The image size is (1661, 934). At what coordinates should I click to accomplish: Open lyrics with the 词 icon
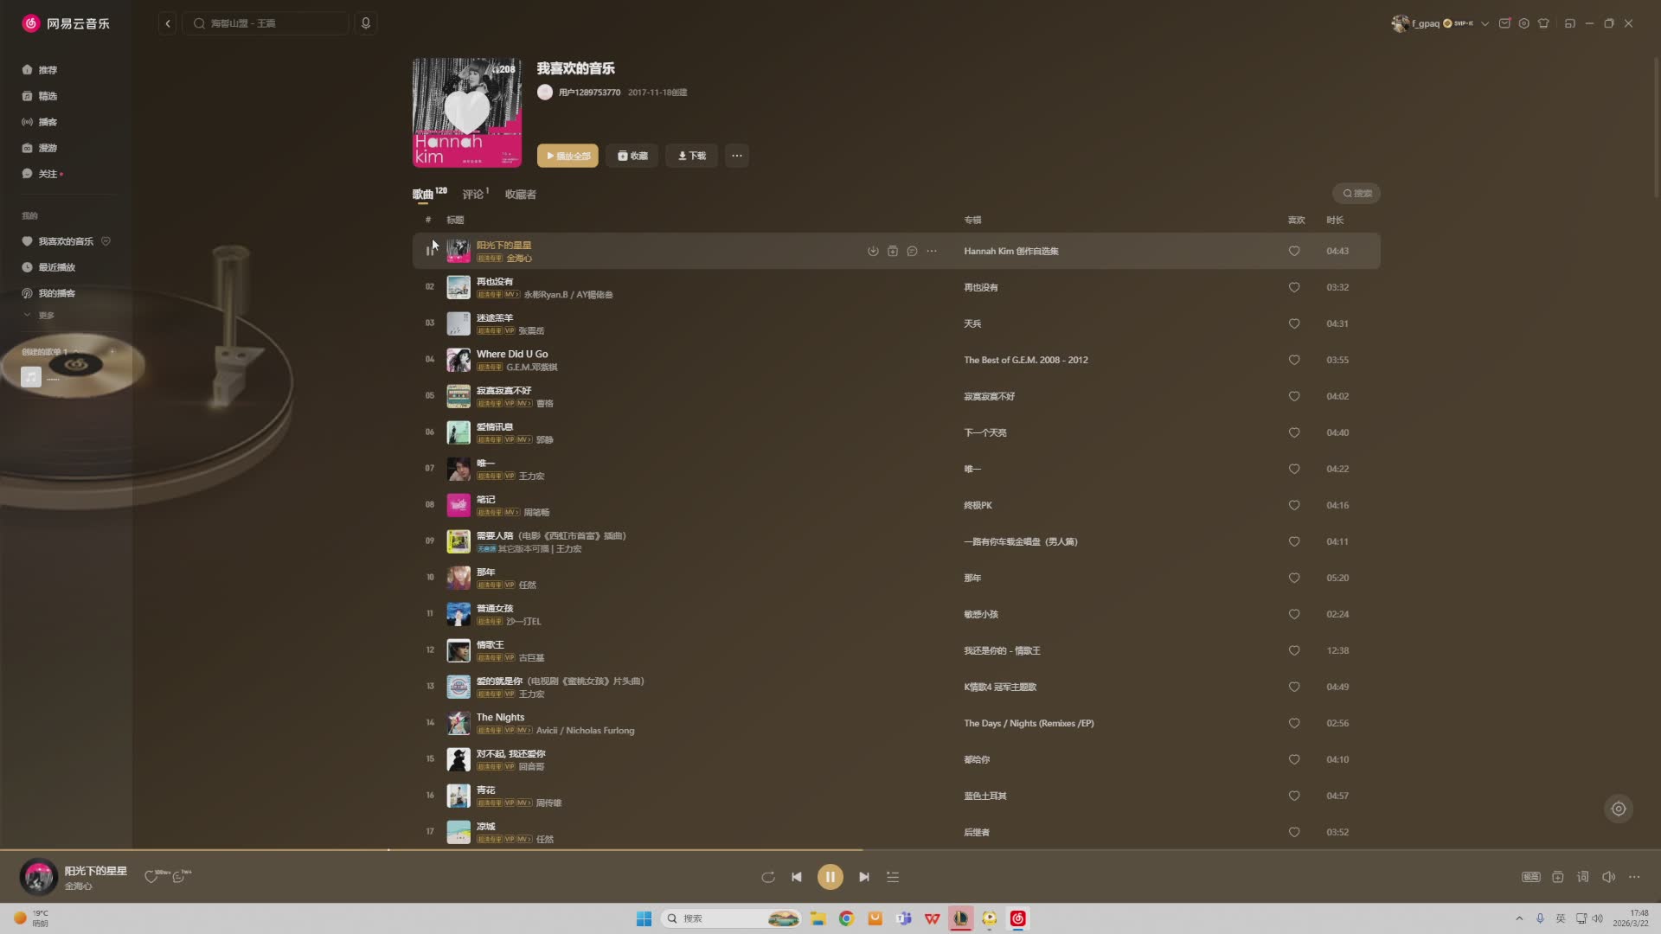click(x=1582, y=877)
